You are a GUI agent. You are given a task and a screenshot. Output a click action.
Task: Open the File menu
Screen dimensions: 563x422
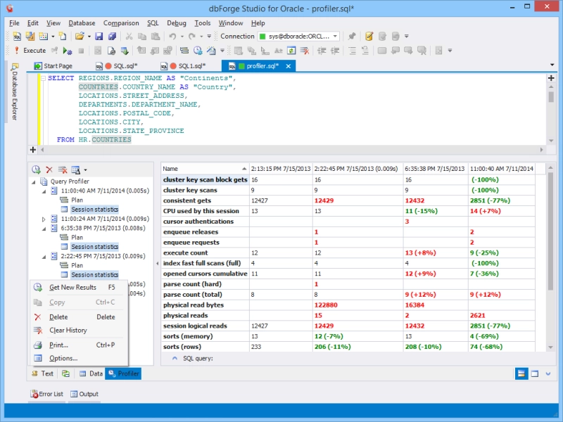pos(14,23)
